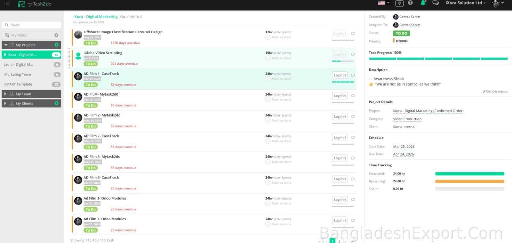Click the iGlobe Video Scripting assignee placeholder icon
The width and height of the screenshot is (512, 243).
click(78, 56)
